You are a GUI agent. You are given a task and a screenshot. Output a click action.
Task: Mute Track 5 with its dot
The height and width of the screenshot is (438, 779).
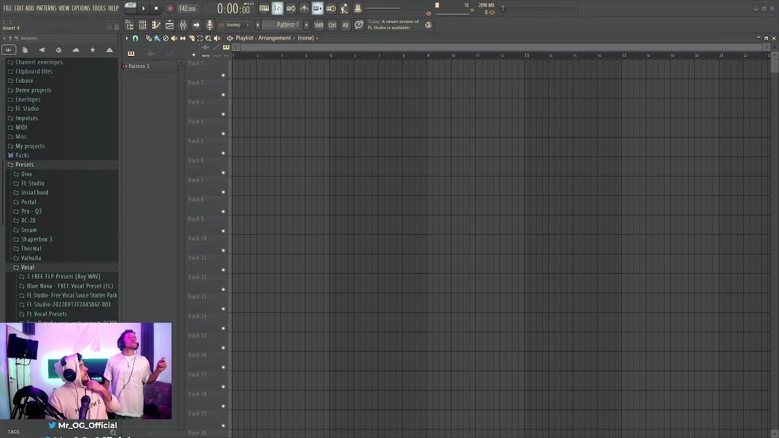pyautogui.click(x=223, y=153)
